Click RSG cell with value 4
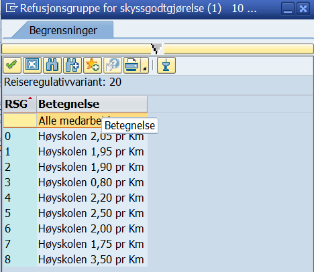The height and width of the screenshot is (272, 314). click(x=20, y=198)
